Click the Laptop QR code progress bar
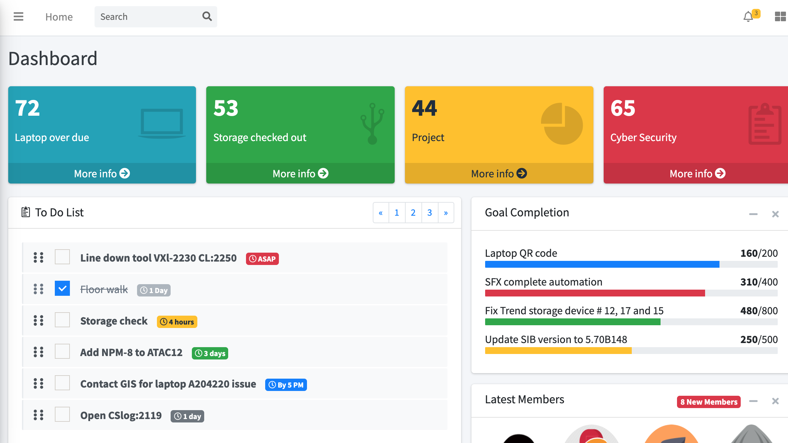Screen dimensions: 788x443 click(x=631, y=264)
